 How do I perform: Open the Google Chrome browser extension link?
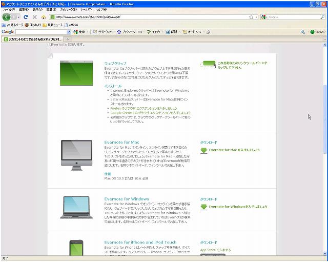point(150,113)
